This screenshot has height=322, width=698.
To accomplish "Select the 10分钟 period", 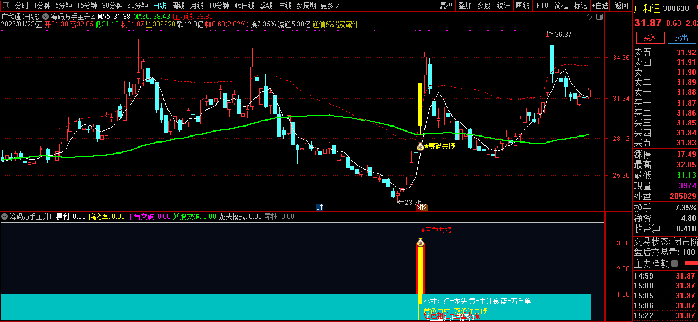I will point(219,6).
